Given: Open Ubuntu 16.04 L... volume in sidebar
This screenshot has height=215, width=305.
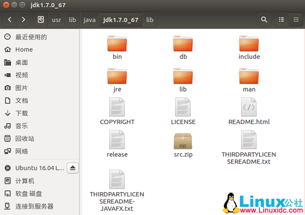Looking at the screenshot, I should pos(33,168).
